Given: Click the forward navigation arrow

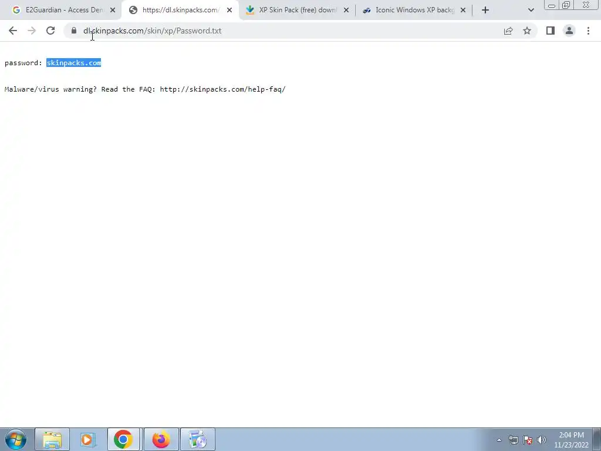Looking at the screenshot, I should coord(32,31).
